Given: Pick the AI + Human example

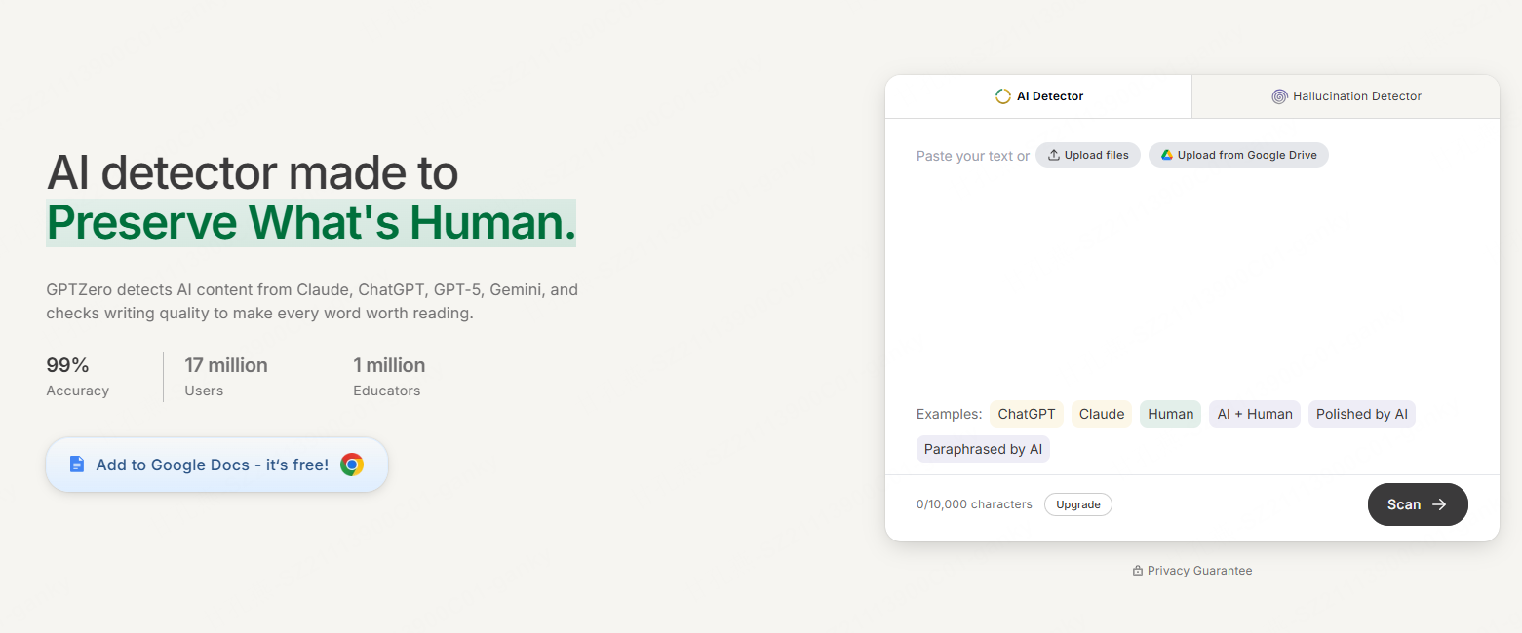Looking at the screenshot, I should pyautogui.click(x=1255, y=414).
